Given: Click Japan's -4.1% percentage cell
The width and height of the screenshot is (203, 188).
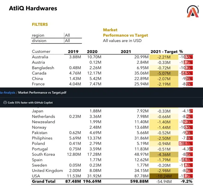Looking at the screenshot, I should pos(187,111).
